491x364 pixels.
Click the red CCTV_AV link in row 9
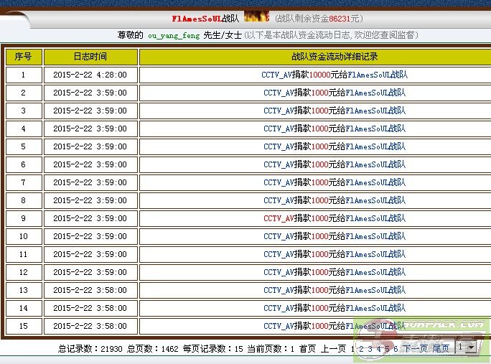point(279,218)
